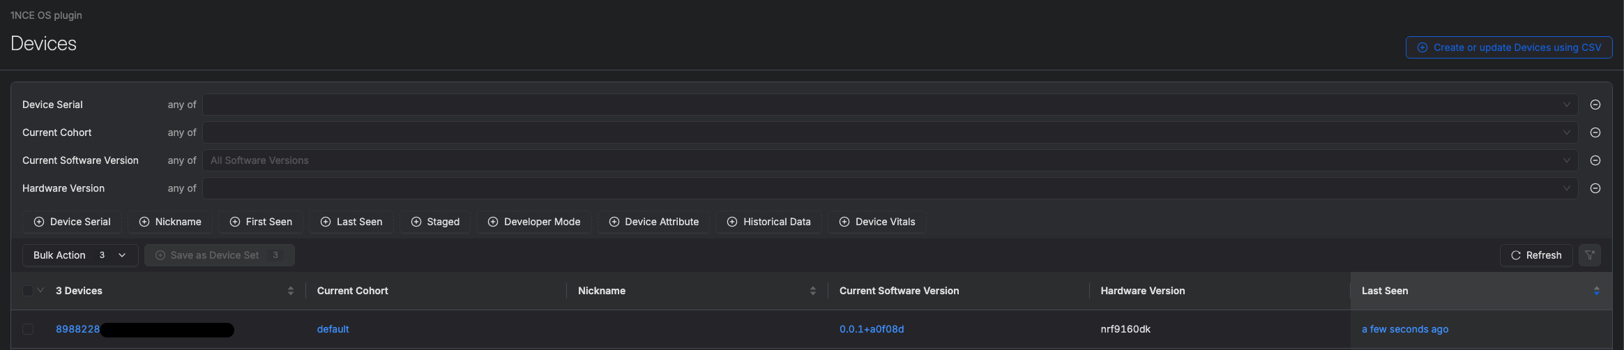Click the clear filters funnel icon
1624x350 pixels.
click(1590, 255)
